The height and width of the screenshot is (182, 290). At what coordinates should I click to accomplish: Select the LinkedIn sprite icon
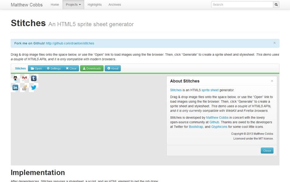(x=15, y=87)
